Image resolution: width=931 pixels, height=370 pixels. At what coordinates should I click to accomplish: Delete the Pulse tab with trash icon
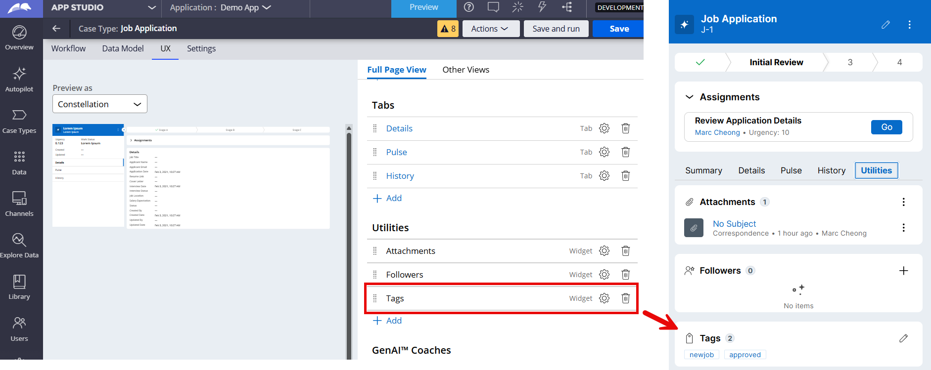[x=626, y=152]
